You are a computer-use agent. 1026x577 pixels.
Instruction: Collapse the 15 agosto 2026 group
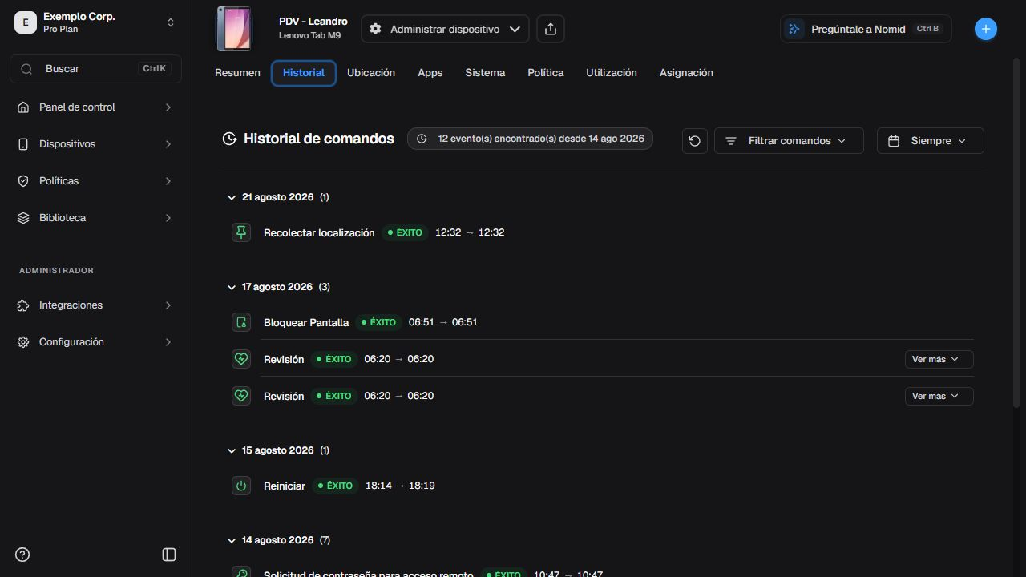(x=232, y=450)
